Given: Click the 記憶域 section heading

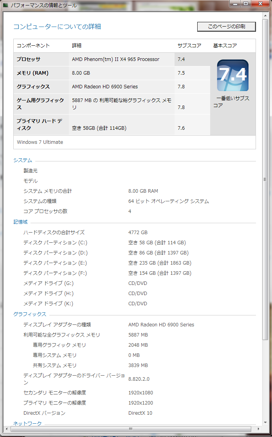Looking at the screenshot, I should pyautogui.click(x=21, y=222).
